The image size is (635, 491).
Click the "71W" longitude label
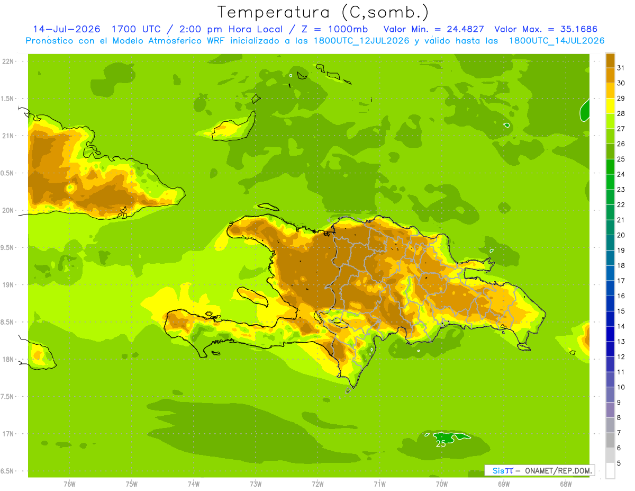tap(379, 484)
